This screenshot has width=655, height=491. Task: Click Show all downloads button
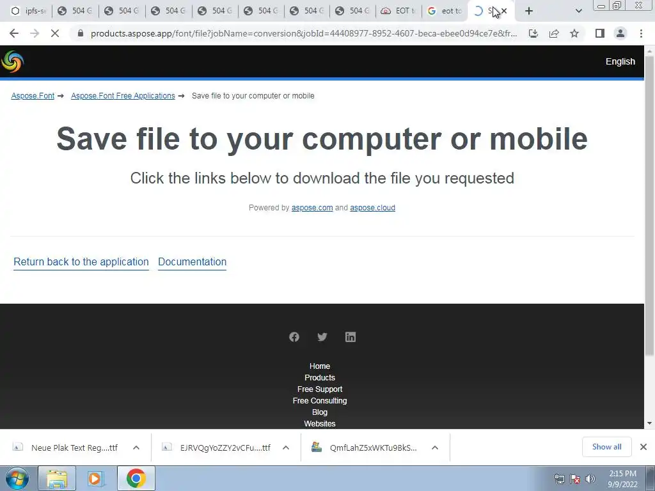point(606,447)
